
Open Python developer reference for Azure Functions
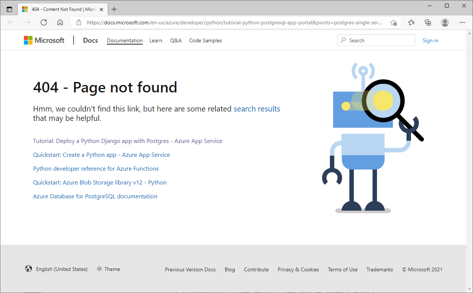tap(96, 169)
